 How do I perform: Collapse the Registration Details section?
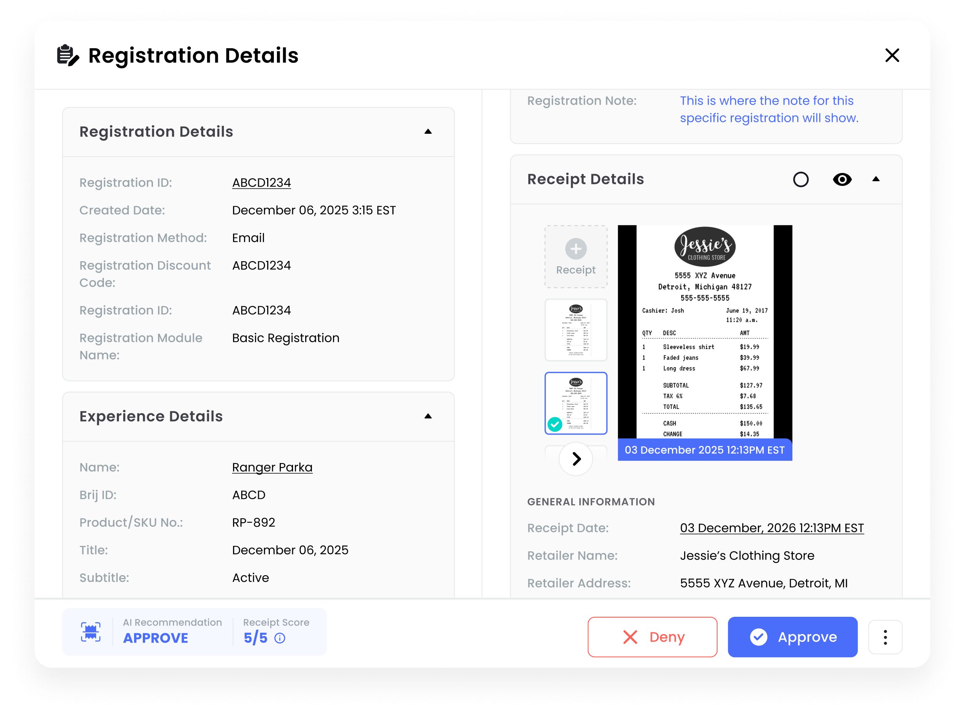coord(428,132)
